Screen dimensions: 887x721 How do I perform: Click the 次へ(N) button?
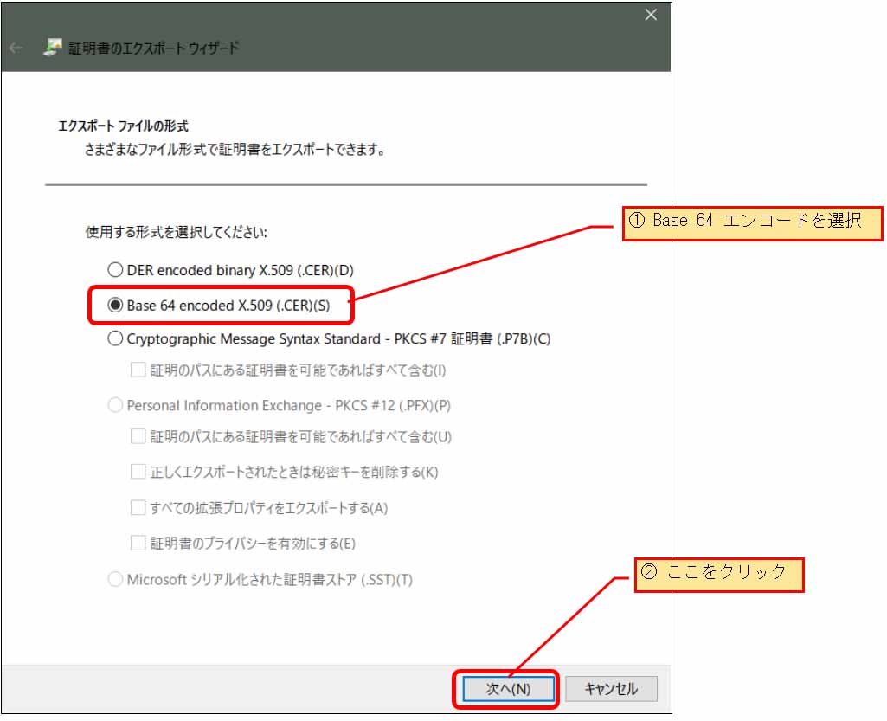tap(507, 689)
